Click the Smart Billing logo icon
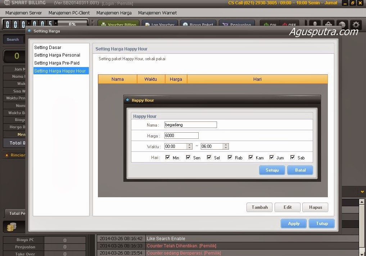Screen dimensions: 366x256 pos(7,3)
